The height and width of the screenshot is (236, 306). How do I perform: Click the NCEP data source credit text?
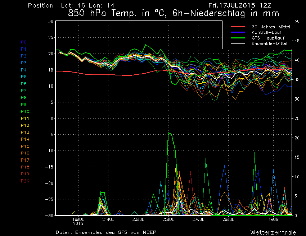pos(106,232)
